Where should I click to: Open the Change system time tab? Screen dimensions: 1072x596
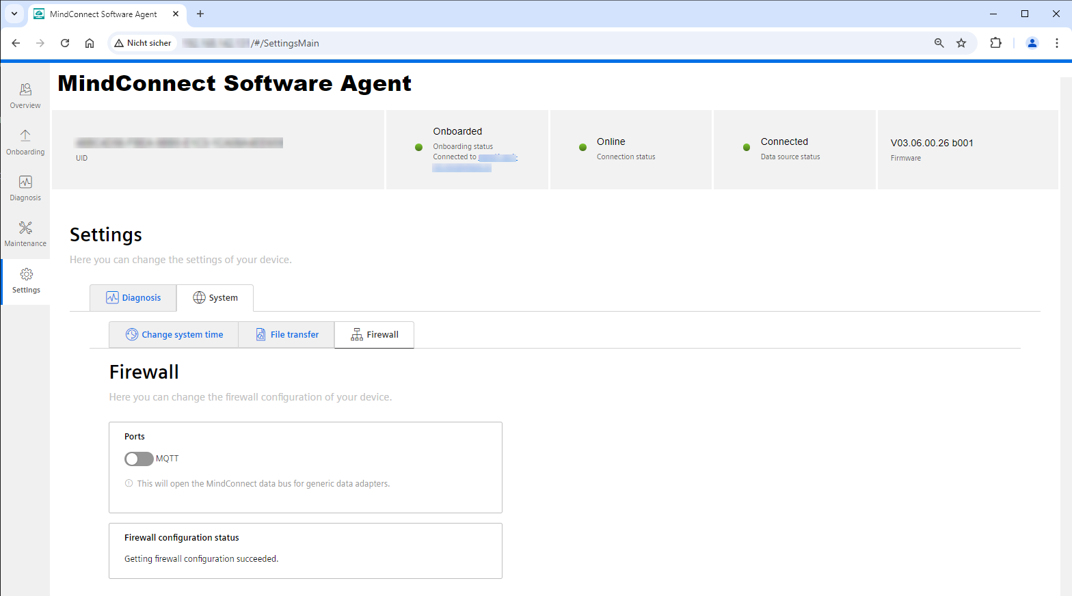[x=174, y=335]
